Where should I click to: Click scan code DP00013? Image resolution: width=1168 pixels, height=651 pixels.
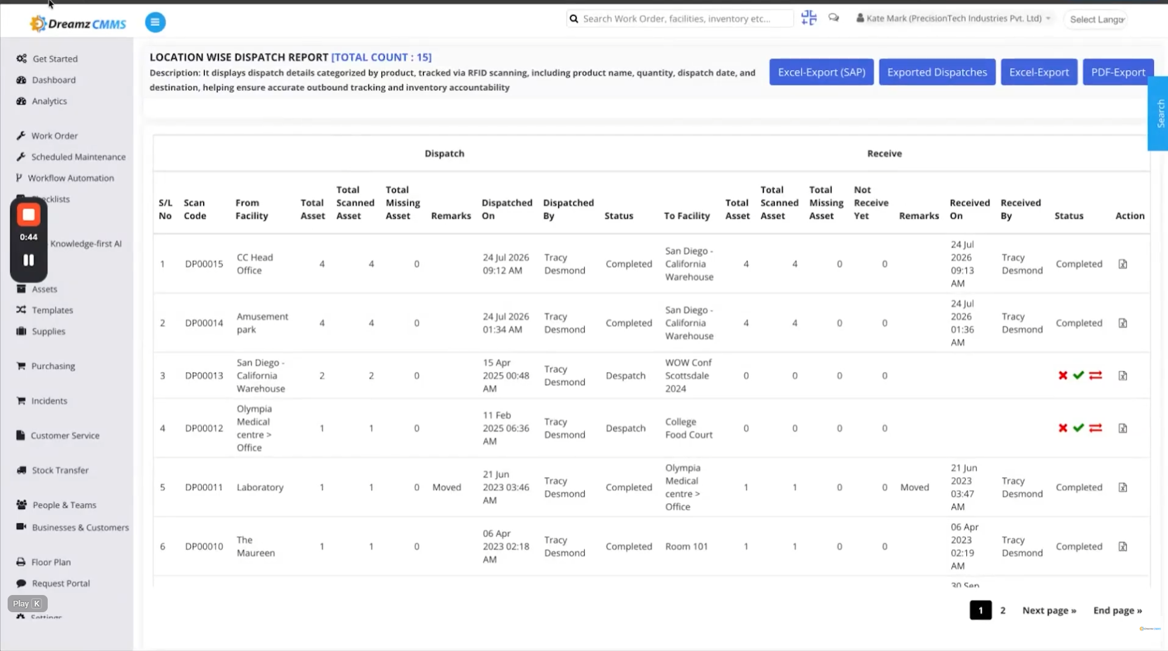click(x=204, y=376)
